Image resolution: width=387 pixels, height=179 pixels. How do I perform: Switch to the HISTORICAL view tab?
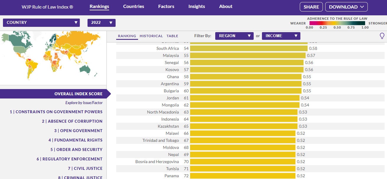(x=151, y=36)
